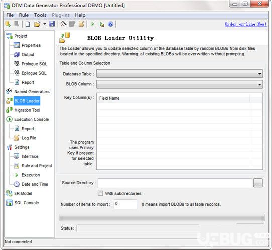Click the run-with-options play toolbar icon

click(102, 24)
